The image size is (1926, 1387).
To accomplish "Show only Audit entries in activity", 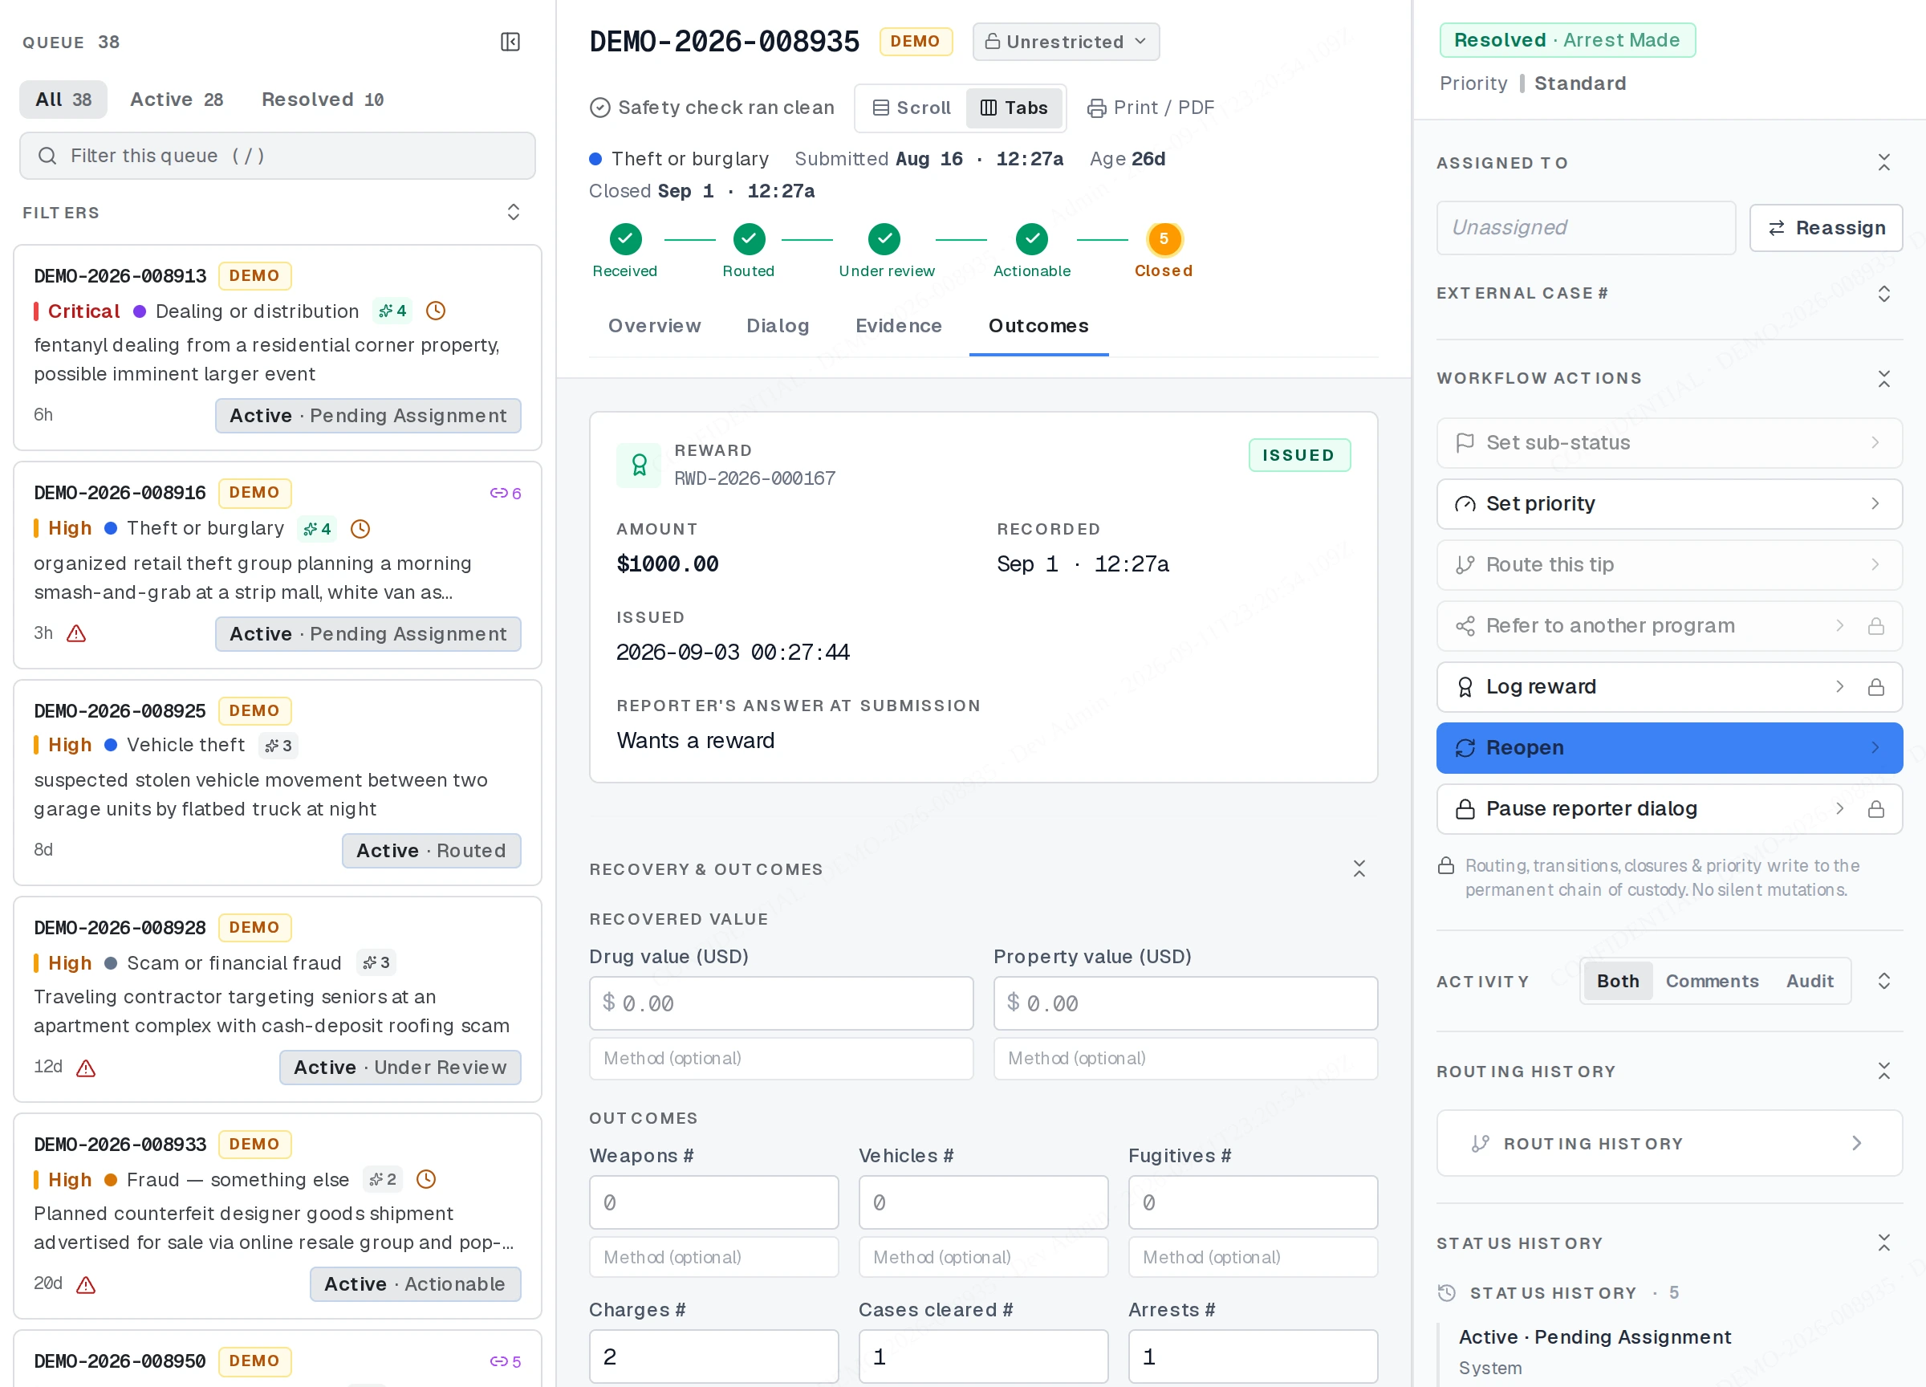I will pos(1810,981).
